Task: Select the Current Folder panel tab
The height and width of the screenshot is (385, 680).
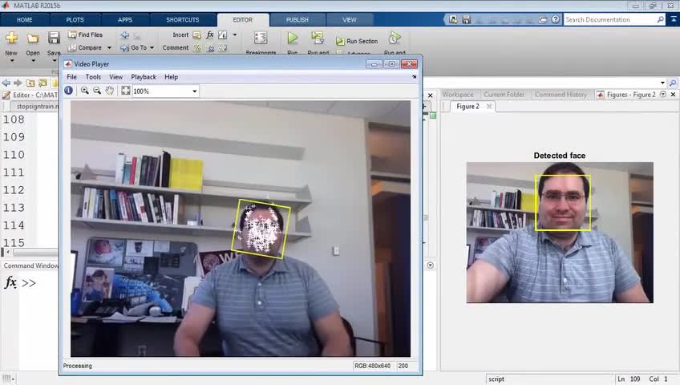Action: [504, 95]
